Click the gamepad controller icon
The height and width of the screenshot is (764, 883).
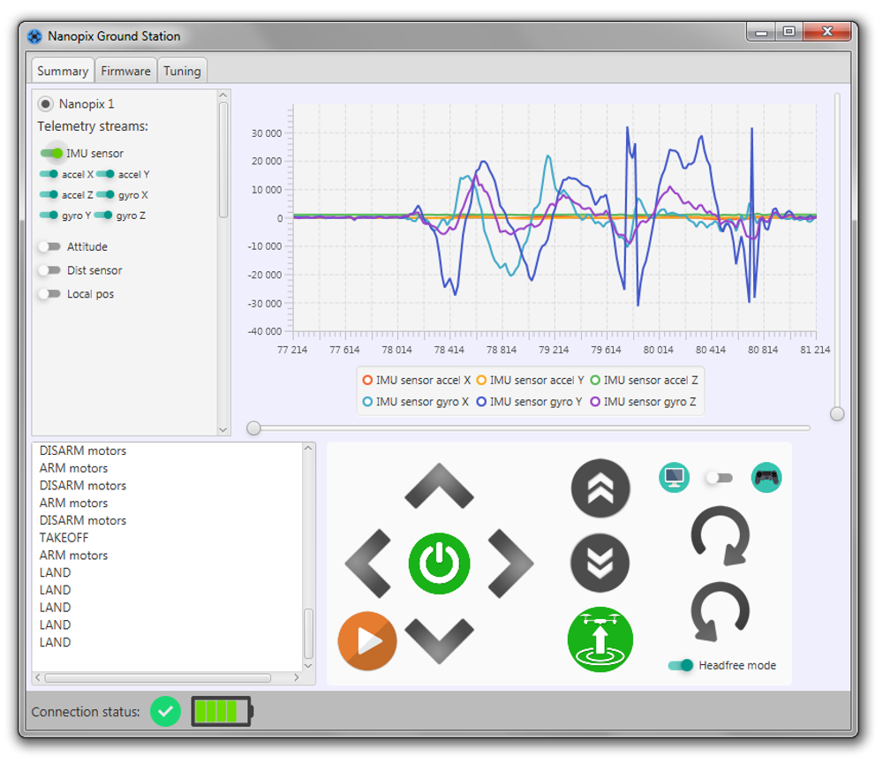click(x=766, y=478)
